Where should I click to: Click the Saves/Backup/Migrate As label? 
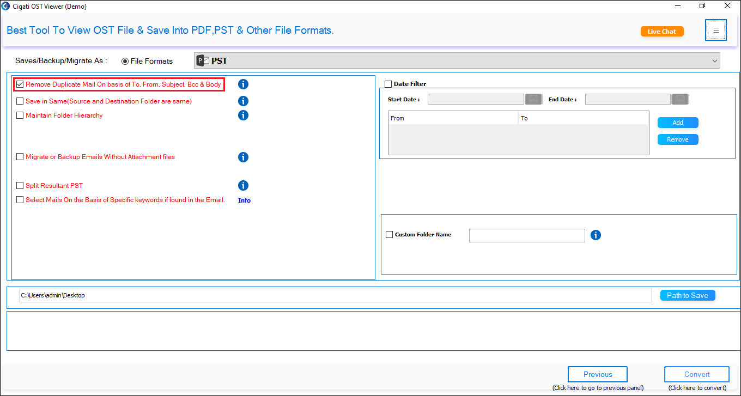click(x=61, y=61)
